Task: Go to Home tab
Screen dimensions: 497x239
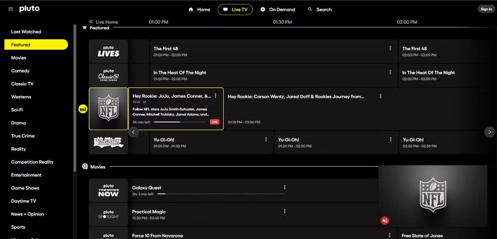Action: [199, 10]
